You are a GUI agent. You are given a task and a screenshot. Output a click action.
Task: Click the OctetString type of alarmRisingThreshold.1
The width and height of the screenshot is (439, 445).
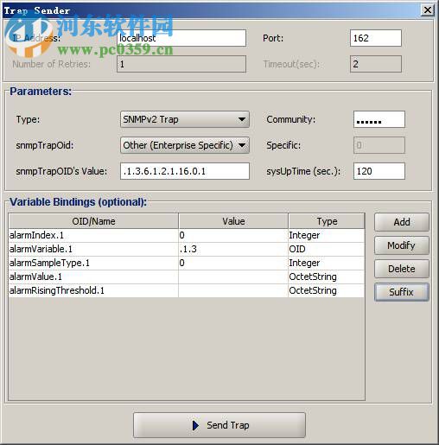click(327, 290)
